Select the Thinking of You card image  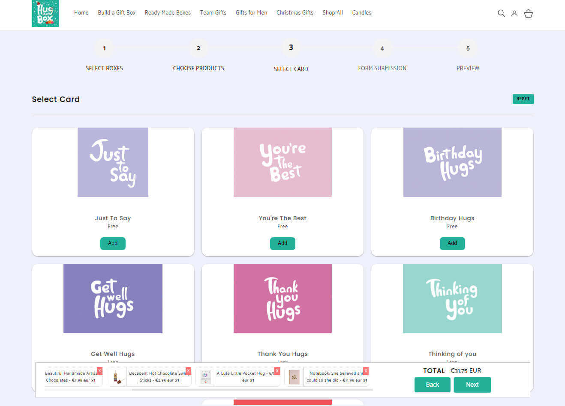point(452,299)
